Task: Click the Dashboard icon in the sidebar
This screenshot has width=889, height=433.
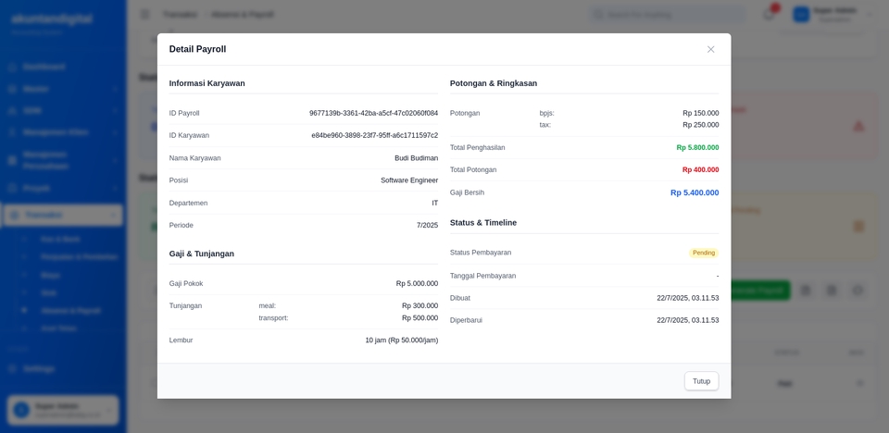Action: [13, 67]
